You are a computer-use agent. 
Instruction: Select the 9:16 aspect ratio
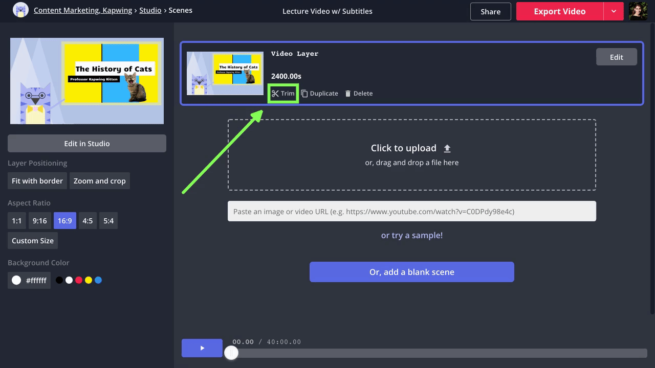point(39,221)
